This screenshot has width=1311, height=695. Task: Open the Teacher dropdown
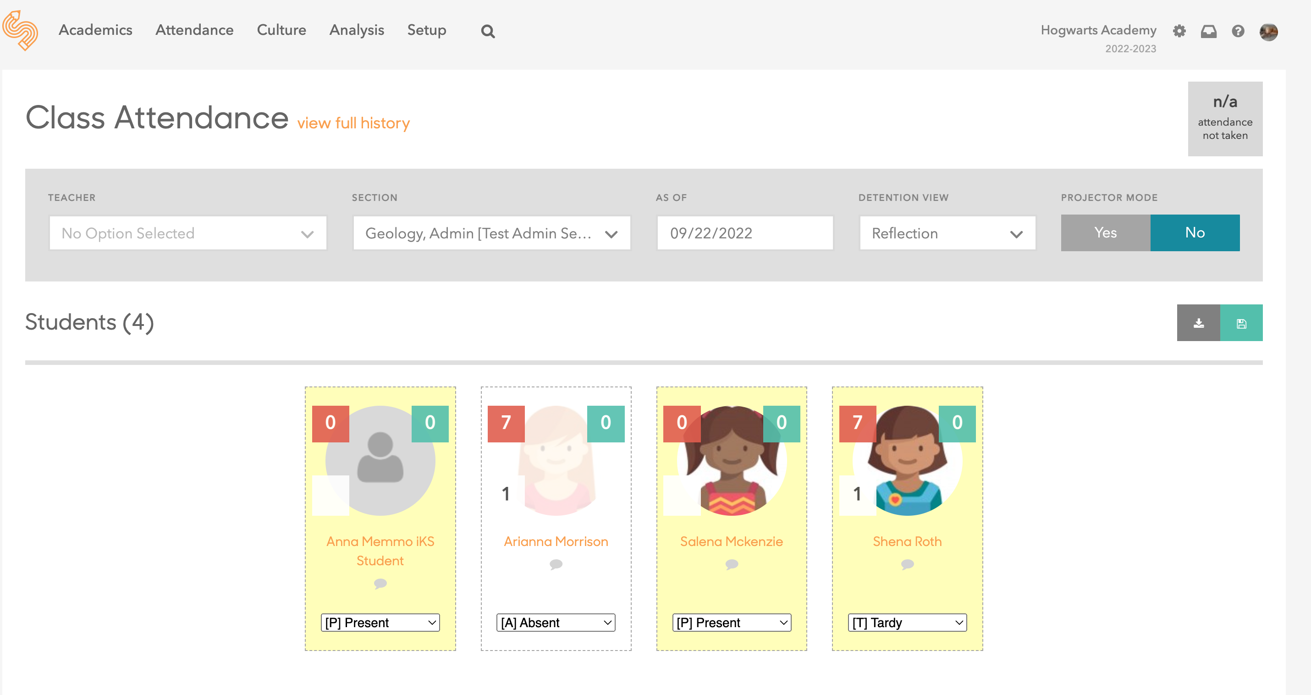(x=188, y=233)
